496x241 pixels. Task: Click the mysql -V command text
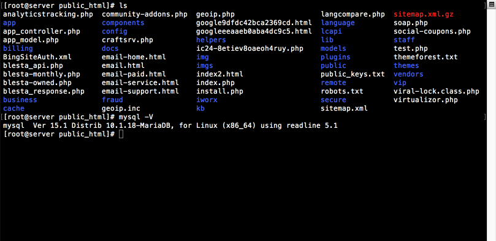pos(136,117)
